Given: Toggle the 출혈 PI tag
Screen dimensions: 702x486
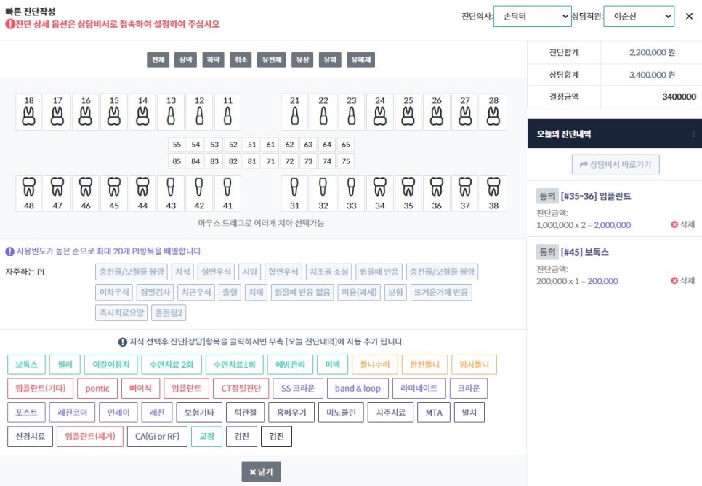Looking at the screenshot, I should tap(230, 293).
